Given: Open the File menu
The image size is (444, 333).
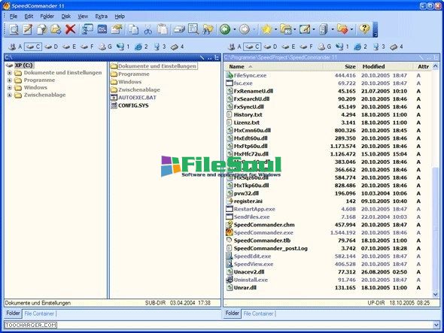Looking at the screenshot, I should pos(14,17).
